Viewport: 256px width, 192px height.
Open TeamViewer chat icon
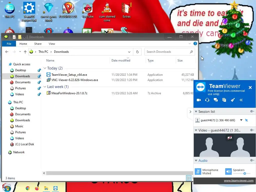click(x=216, y=100)
